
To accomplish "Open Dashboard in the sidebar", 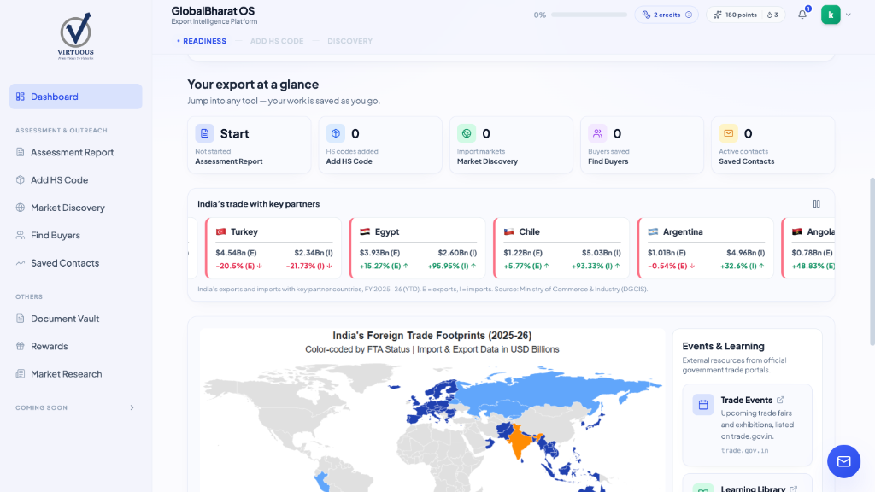I will click(x=76, y=97).
